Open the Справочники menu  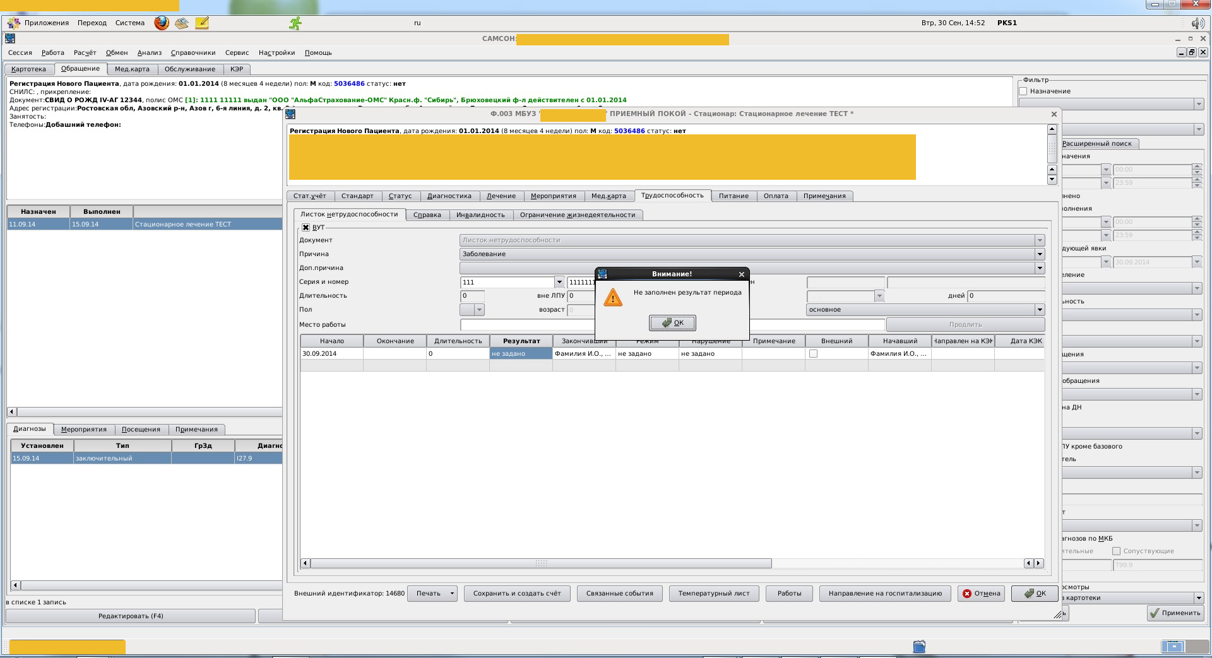193,53
